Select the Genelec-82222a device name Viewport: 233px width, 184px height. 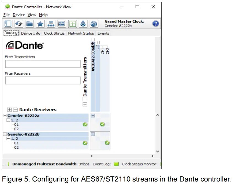23,116
